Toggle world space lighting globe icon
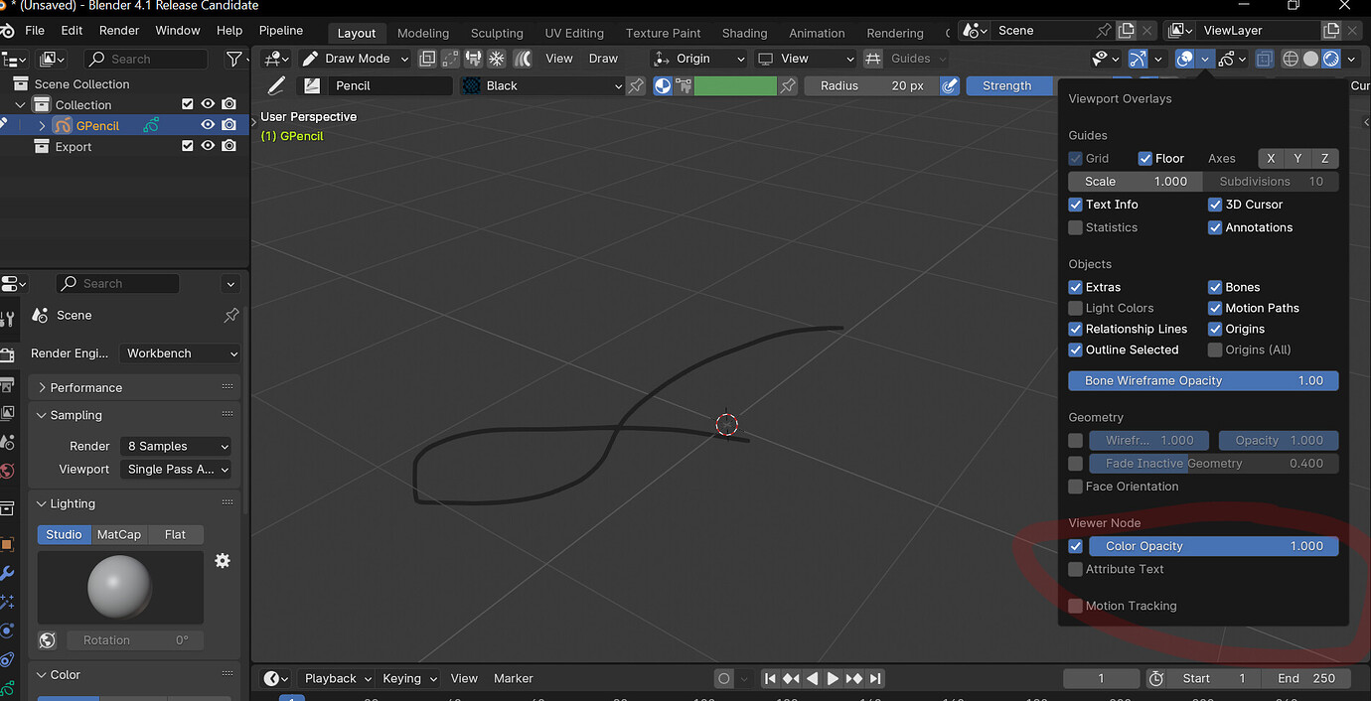 pos(47,640)
